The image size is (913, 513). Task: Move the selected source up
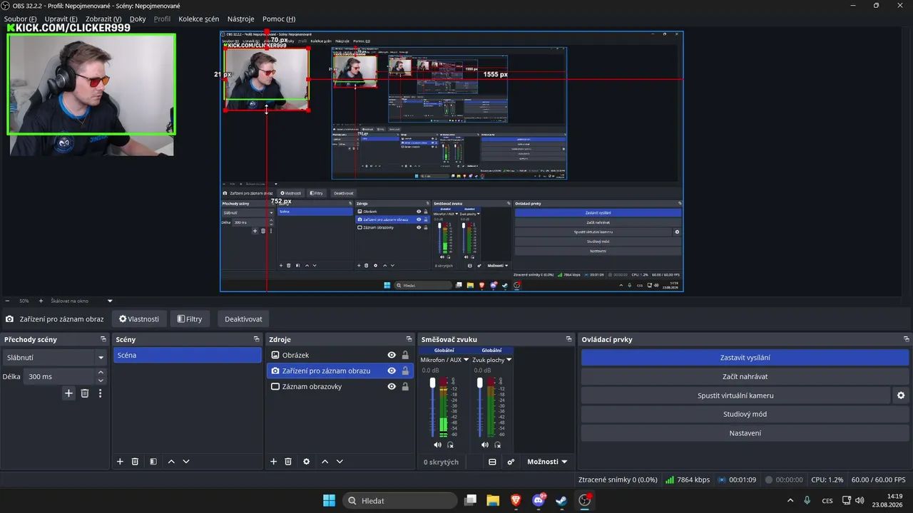[325, 462]
